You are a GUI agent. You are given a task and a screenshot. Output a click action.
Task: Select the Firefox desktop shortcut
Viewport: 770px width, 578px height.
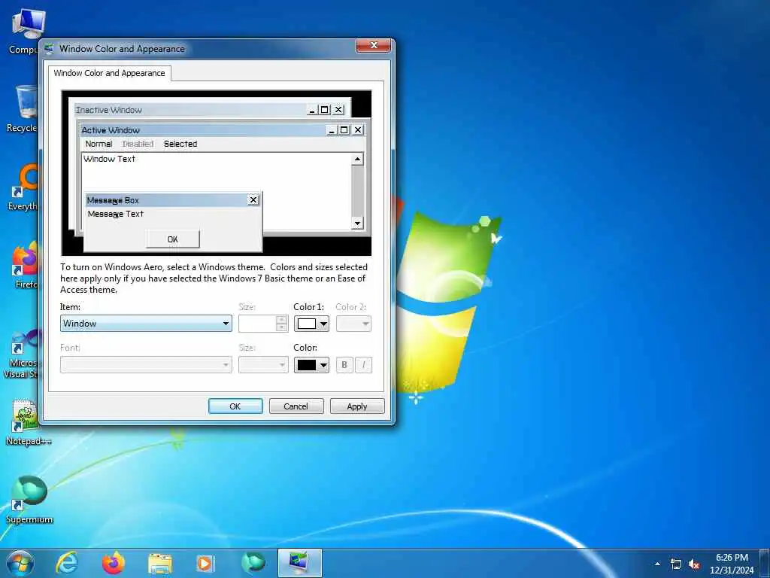coord(25,266)
